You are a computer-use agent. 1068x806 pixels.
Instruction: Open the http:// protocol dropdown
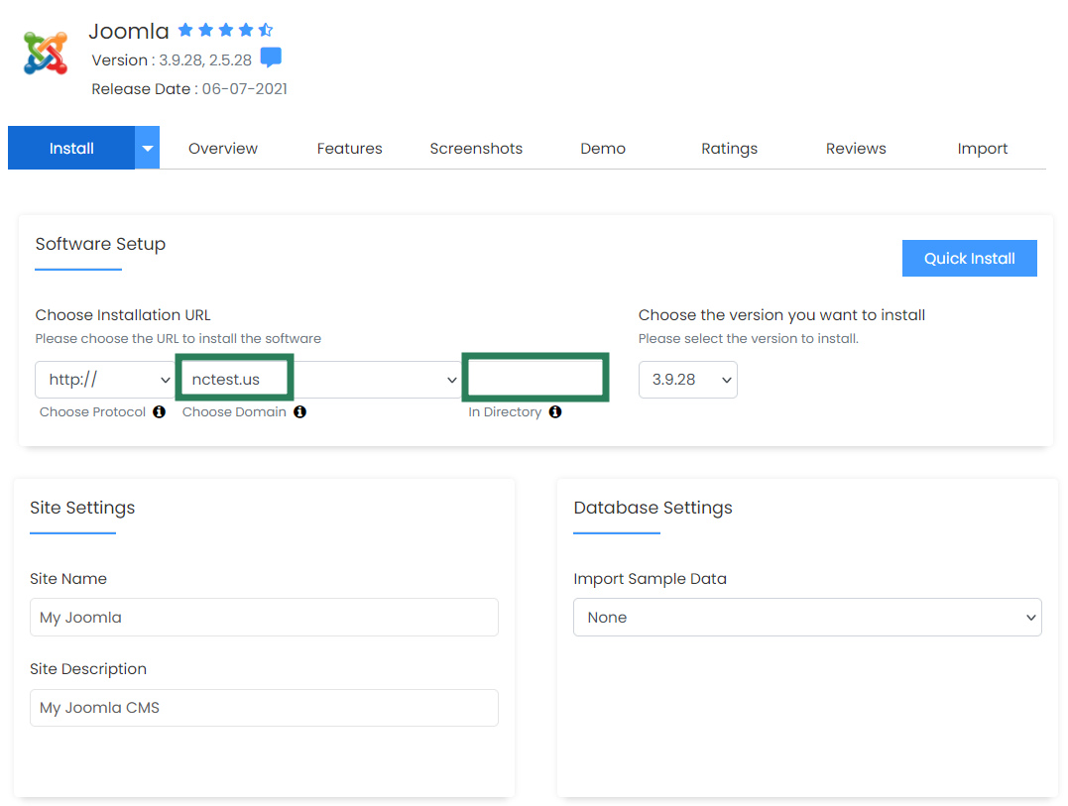105,379
